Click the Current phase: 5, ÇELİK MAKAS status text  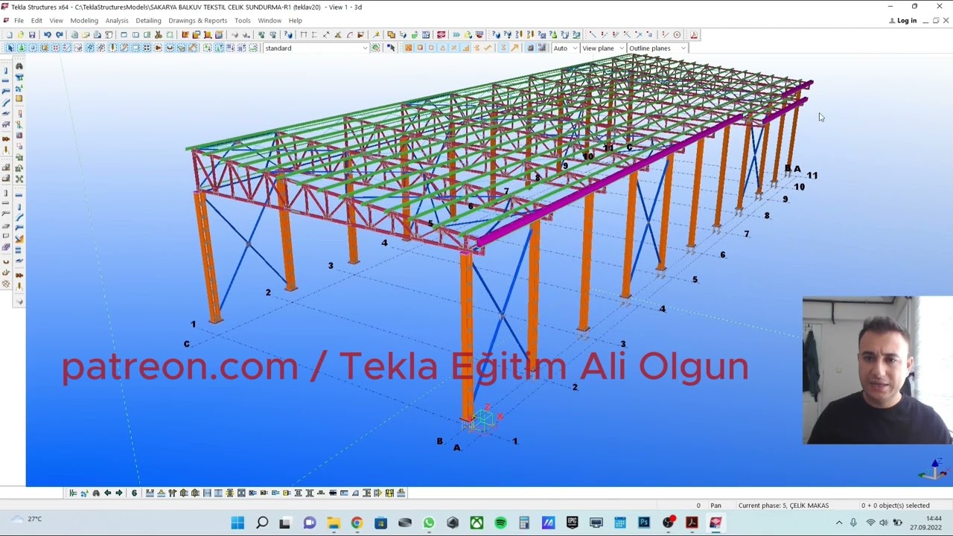pos(783,505)
